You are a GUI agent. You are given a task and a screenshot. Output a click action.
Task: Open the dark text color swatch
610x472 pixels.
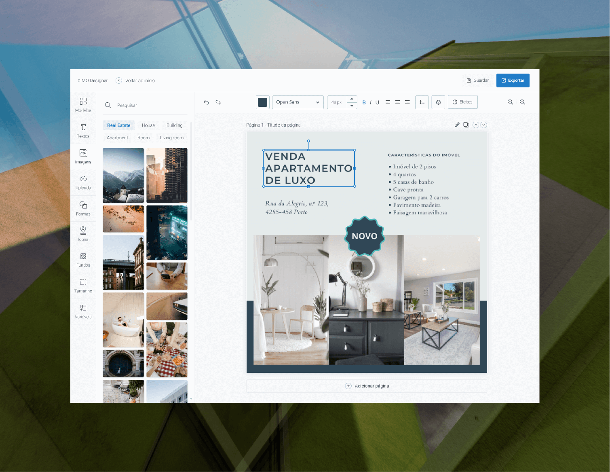(263, 102)
